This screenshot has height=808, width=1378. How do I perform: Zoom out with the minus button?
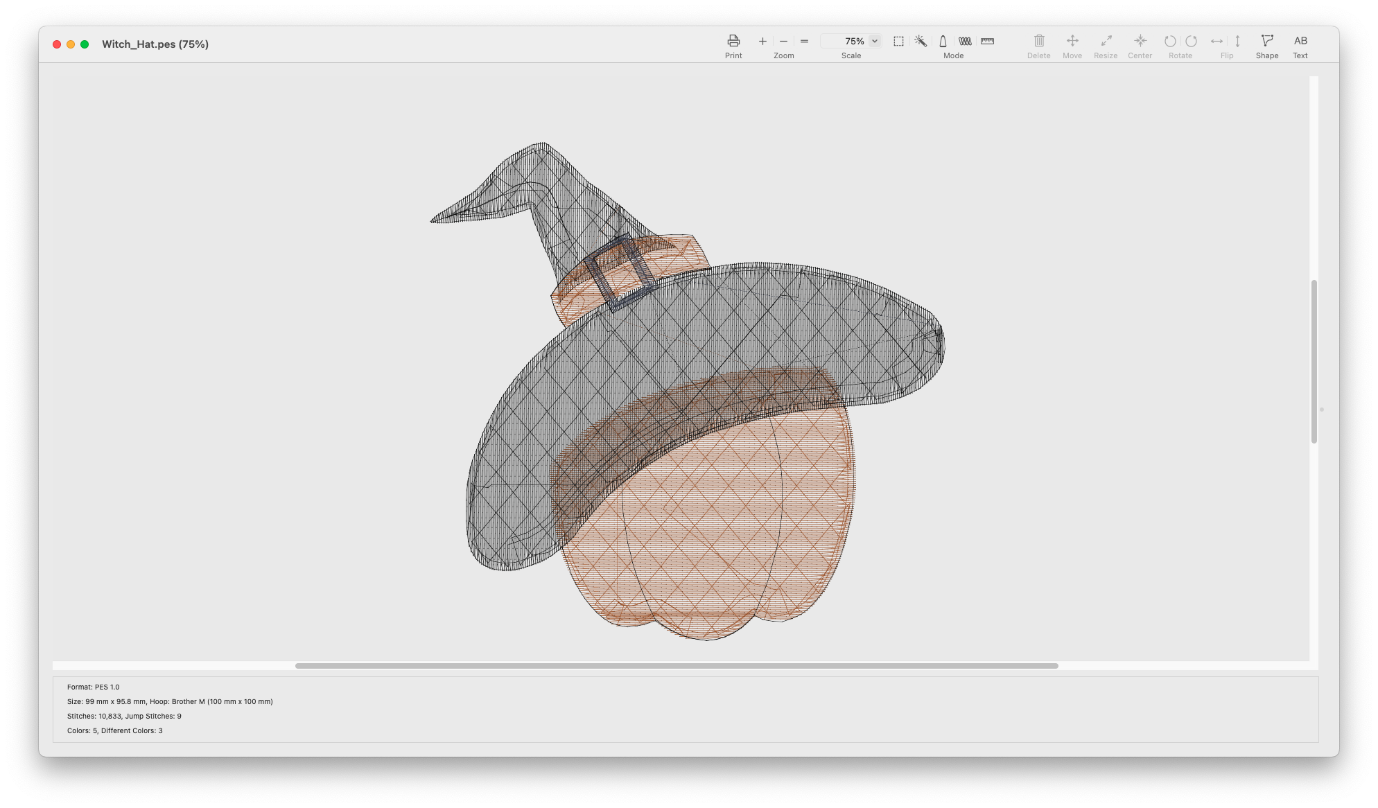pos(783,42)
